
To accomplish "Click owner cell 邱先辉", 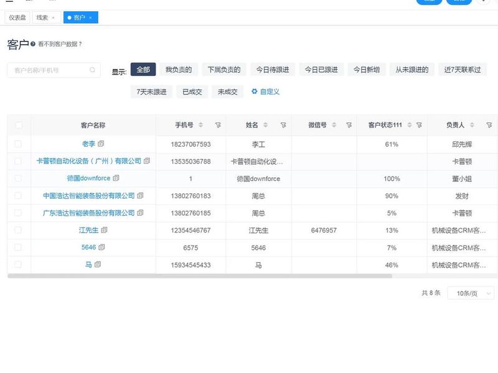I will [x=462, y=144].
